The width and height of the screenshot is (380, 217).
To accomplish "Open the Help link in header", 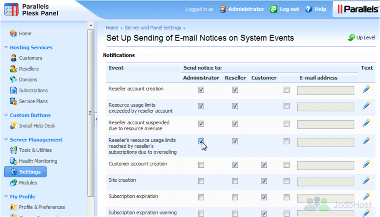I will [x=320, y=9].
